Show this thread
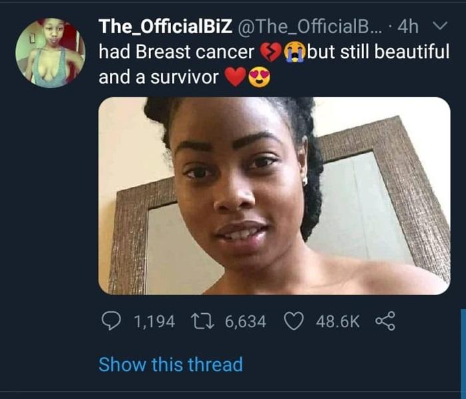466x399 pixels. click(170, 364)
